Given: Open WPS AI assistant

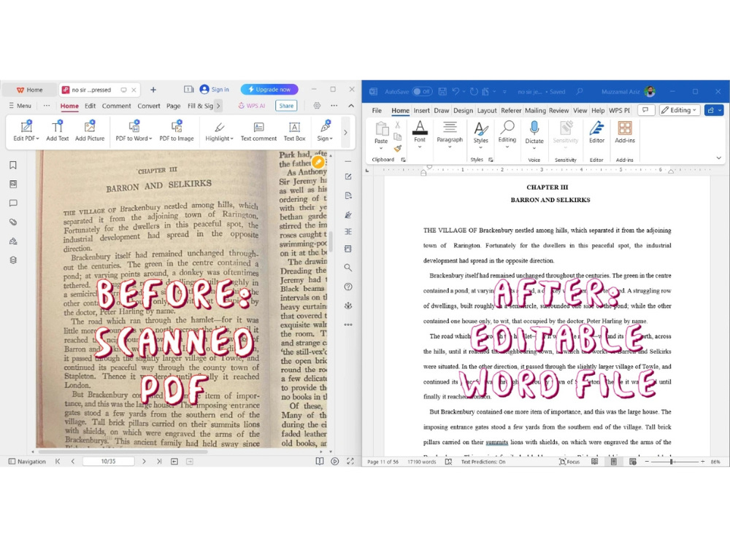Looking at the screenshot, I should [x=252, y=106].
